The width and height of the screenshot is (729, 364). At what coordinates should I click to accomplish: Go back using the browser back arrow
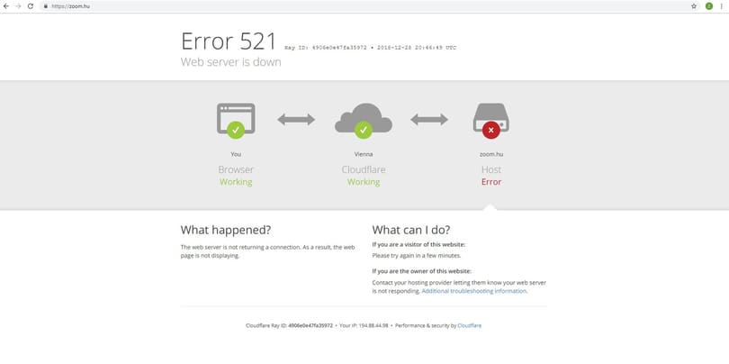tap(6, 6)
